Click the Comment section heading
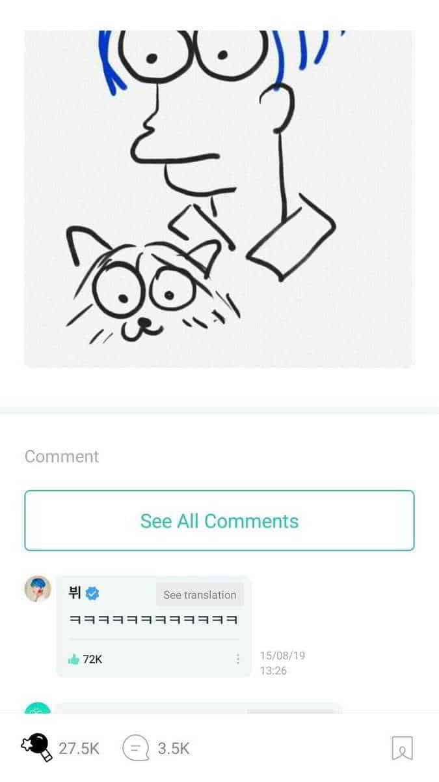The image size is (439, 782). coord(62,456)
